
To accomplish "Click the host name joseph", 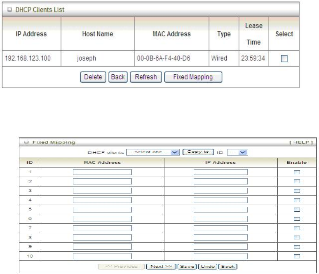I will click(87, 59).
